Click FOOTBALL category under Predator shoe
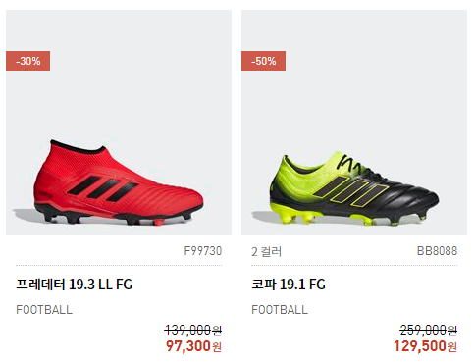 tap(44, 310)
